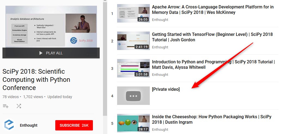The width and height of the screenshot is (289, 134).
Task: Click the Shuffle playlist icon
Action: tap(19, 106)
